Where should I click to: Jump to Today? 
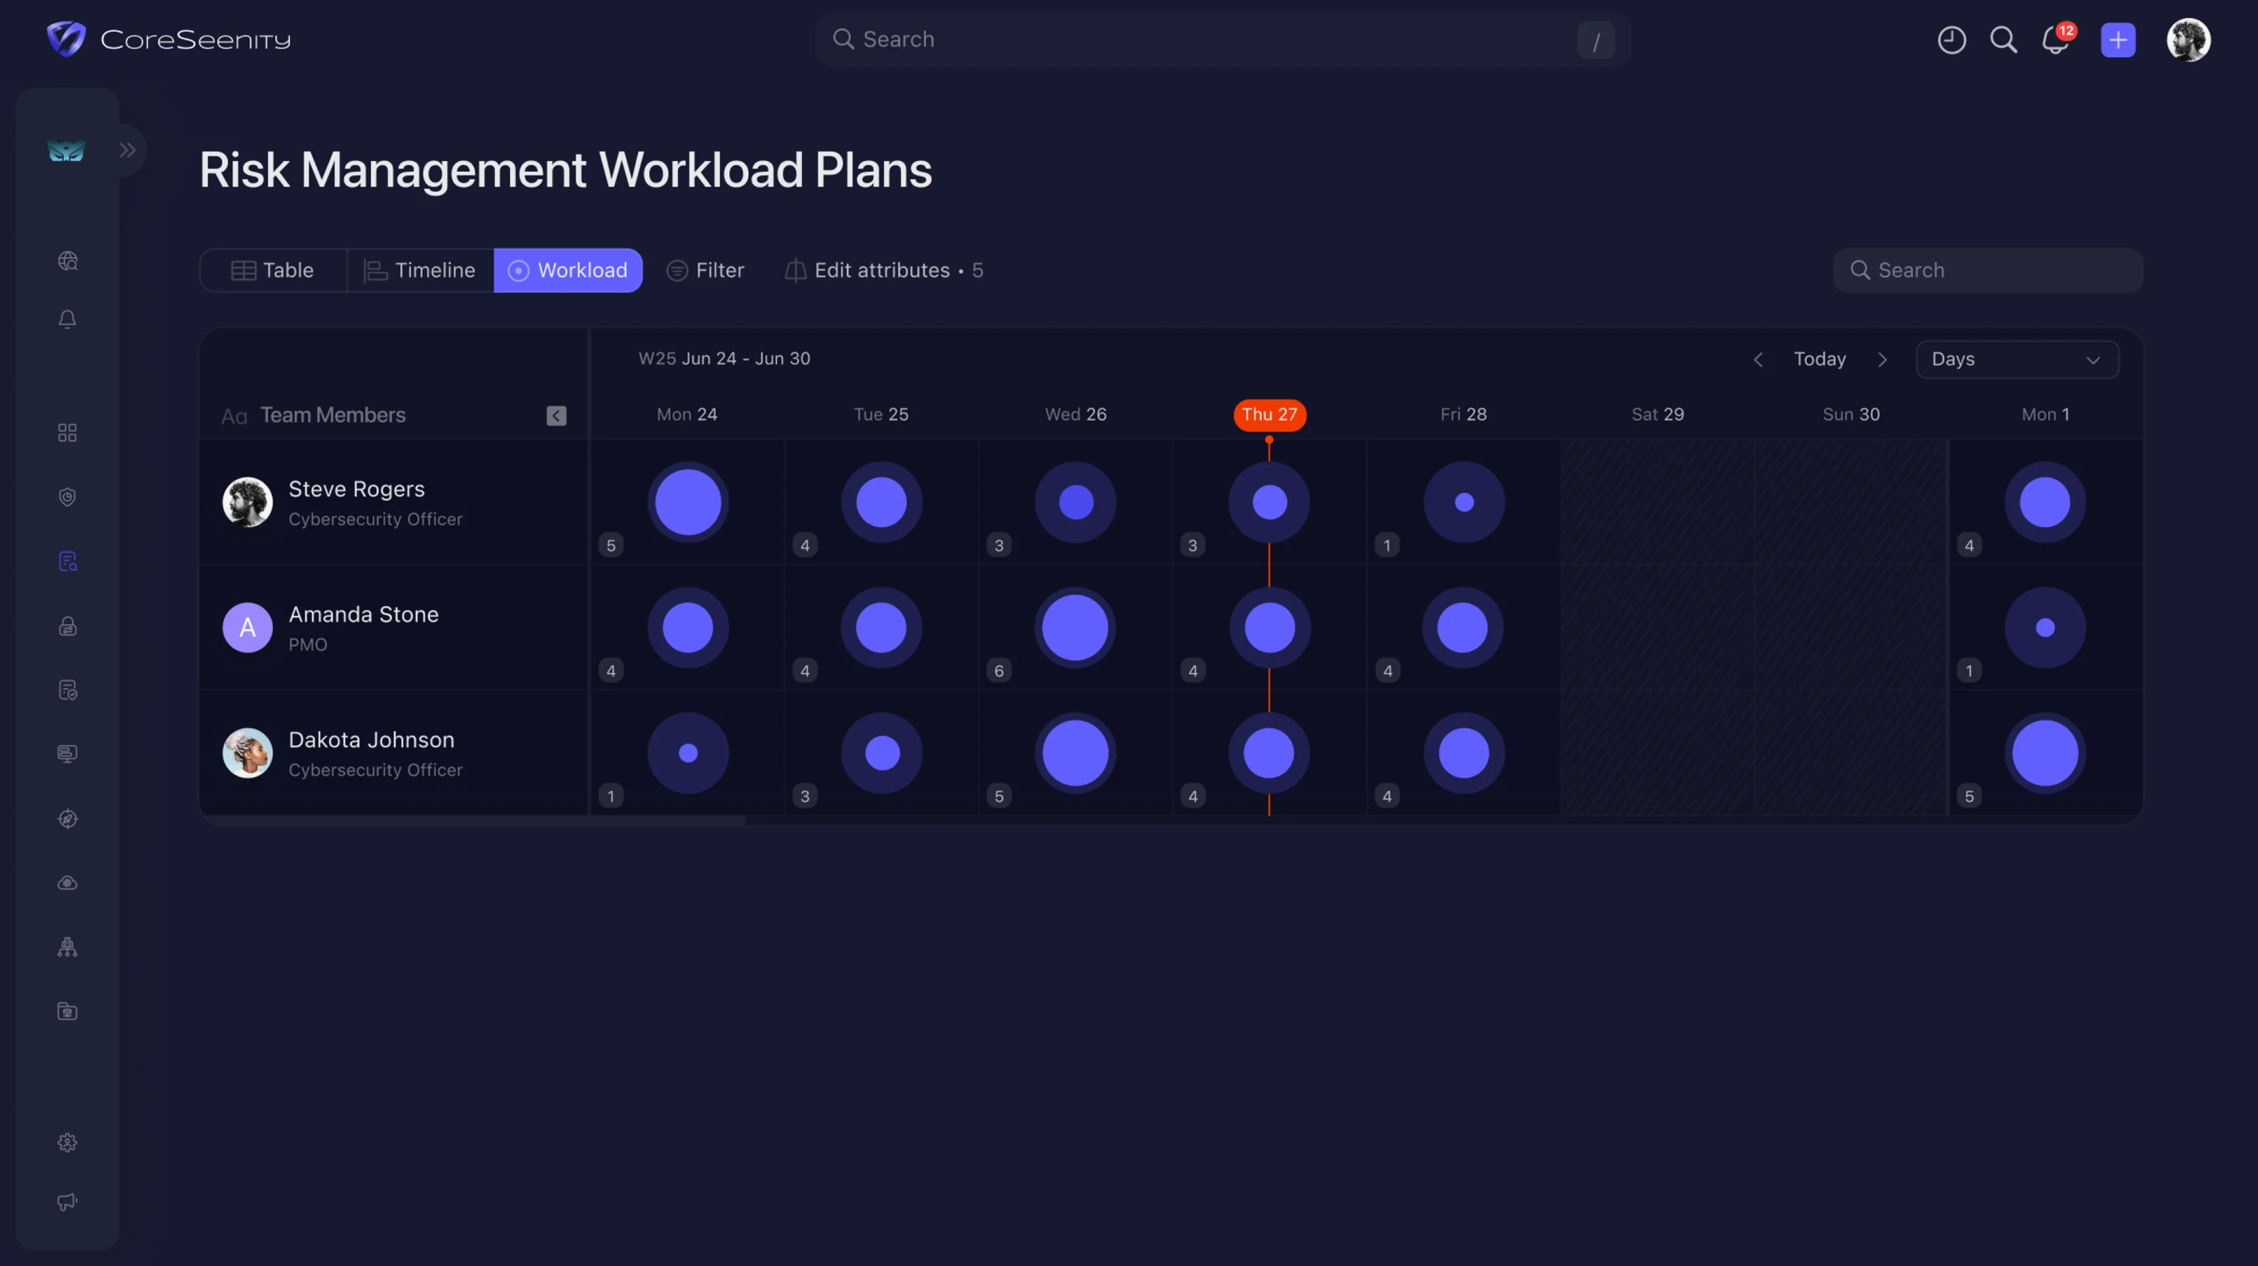click(1820, 359)
